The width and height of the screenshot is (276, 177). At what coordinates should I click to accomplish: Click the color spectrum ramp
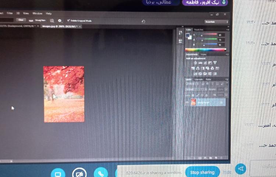click(x=206, y=50)
